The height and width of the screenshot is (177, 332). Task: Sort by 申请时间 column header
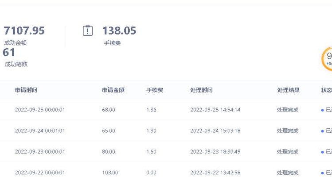[x=26, y=90]
